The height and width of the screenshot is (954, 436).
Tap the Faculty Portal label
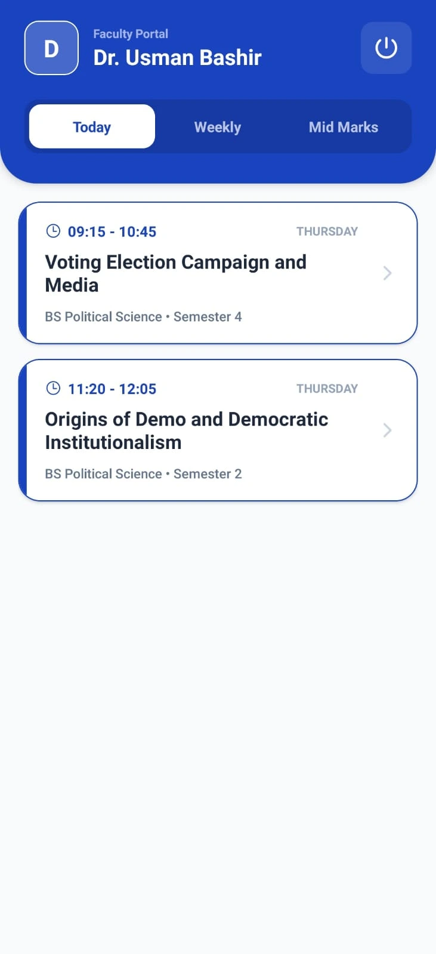(131, 34)
